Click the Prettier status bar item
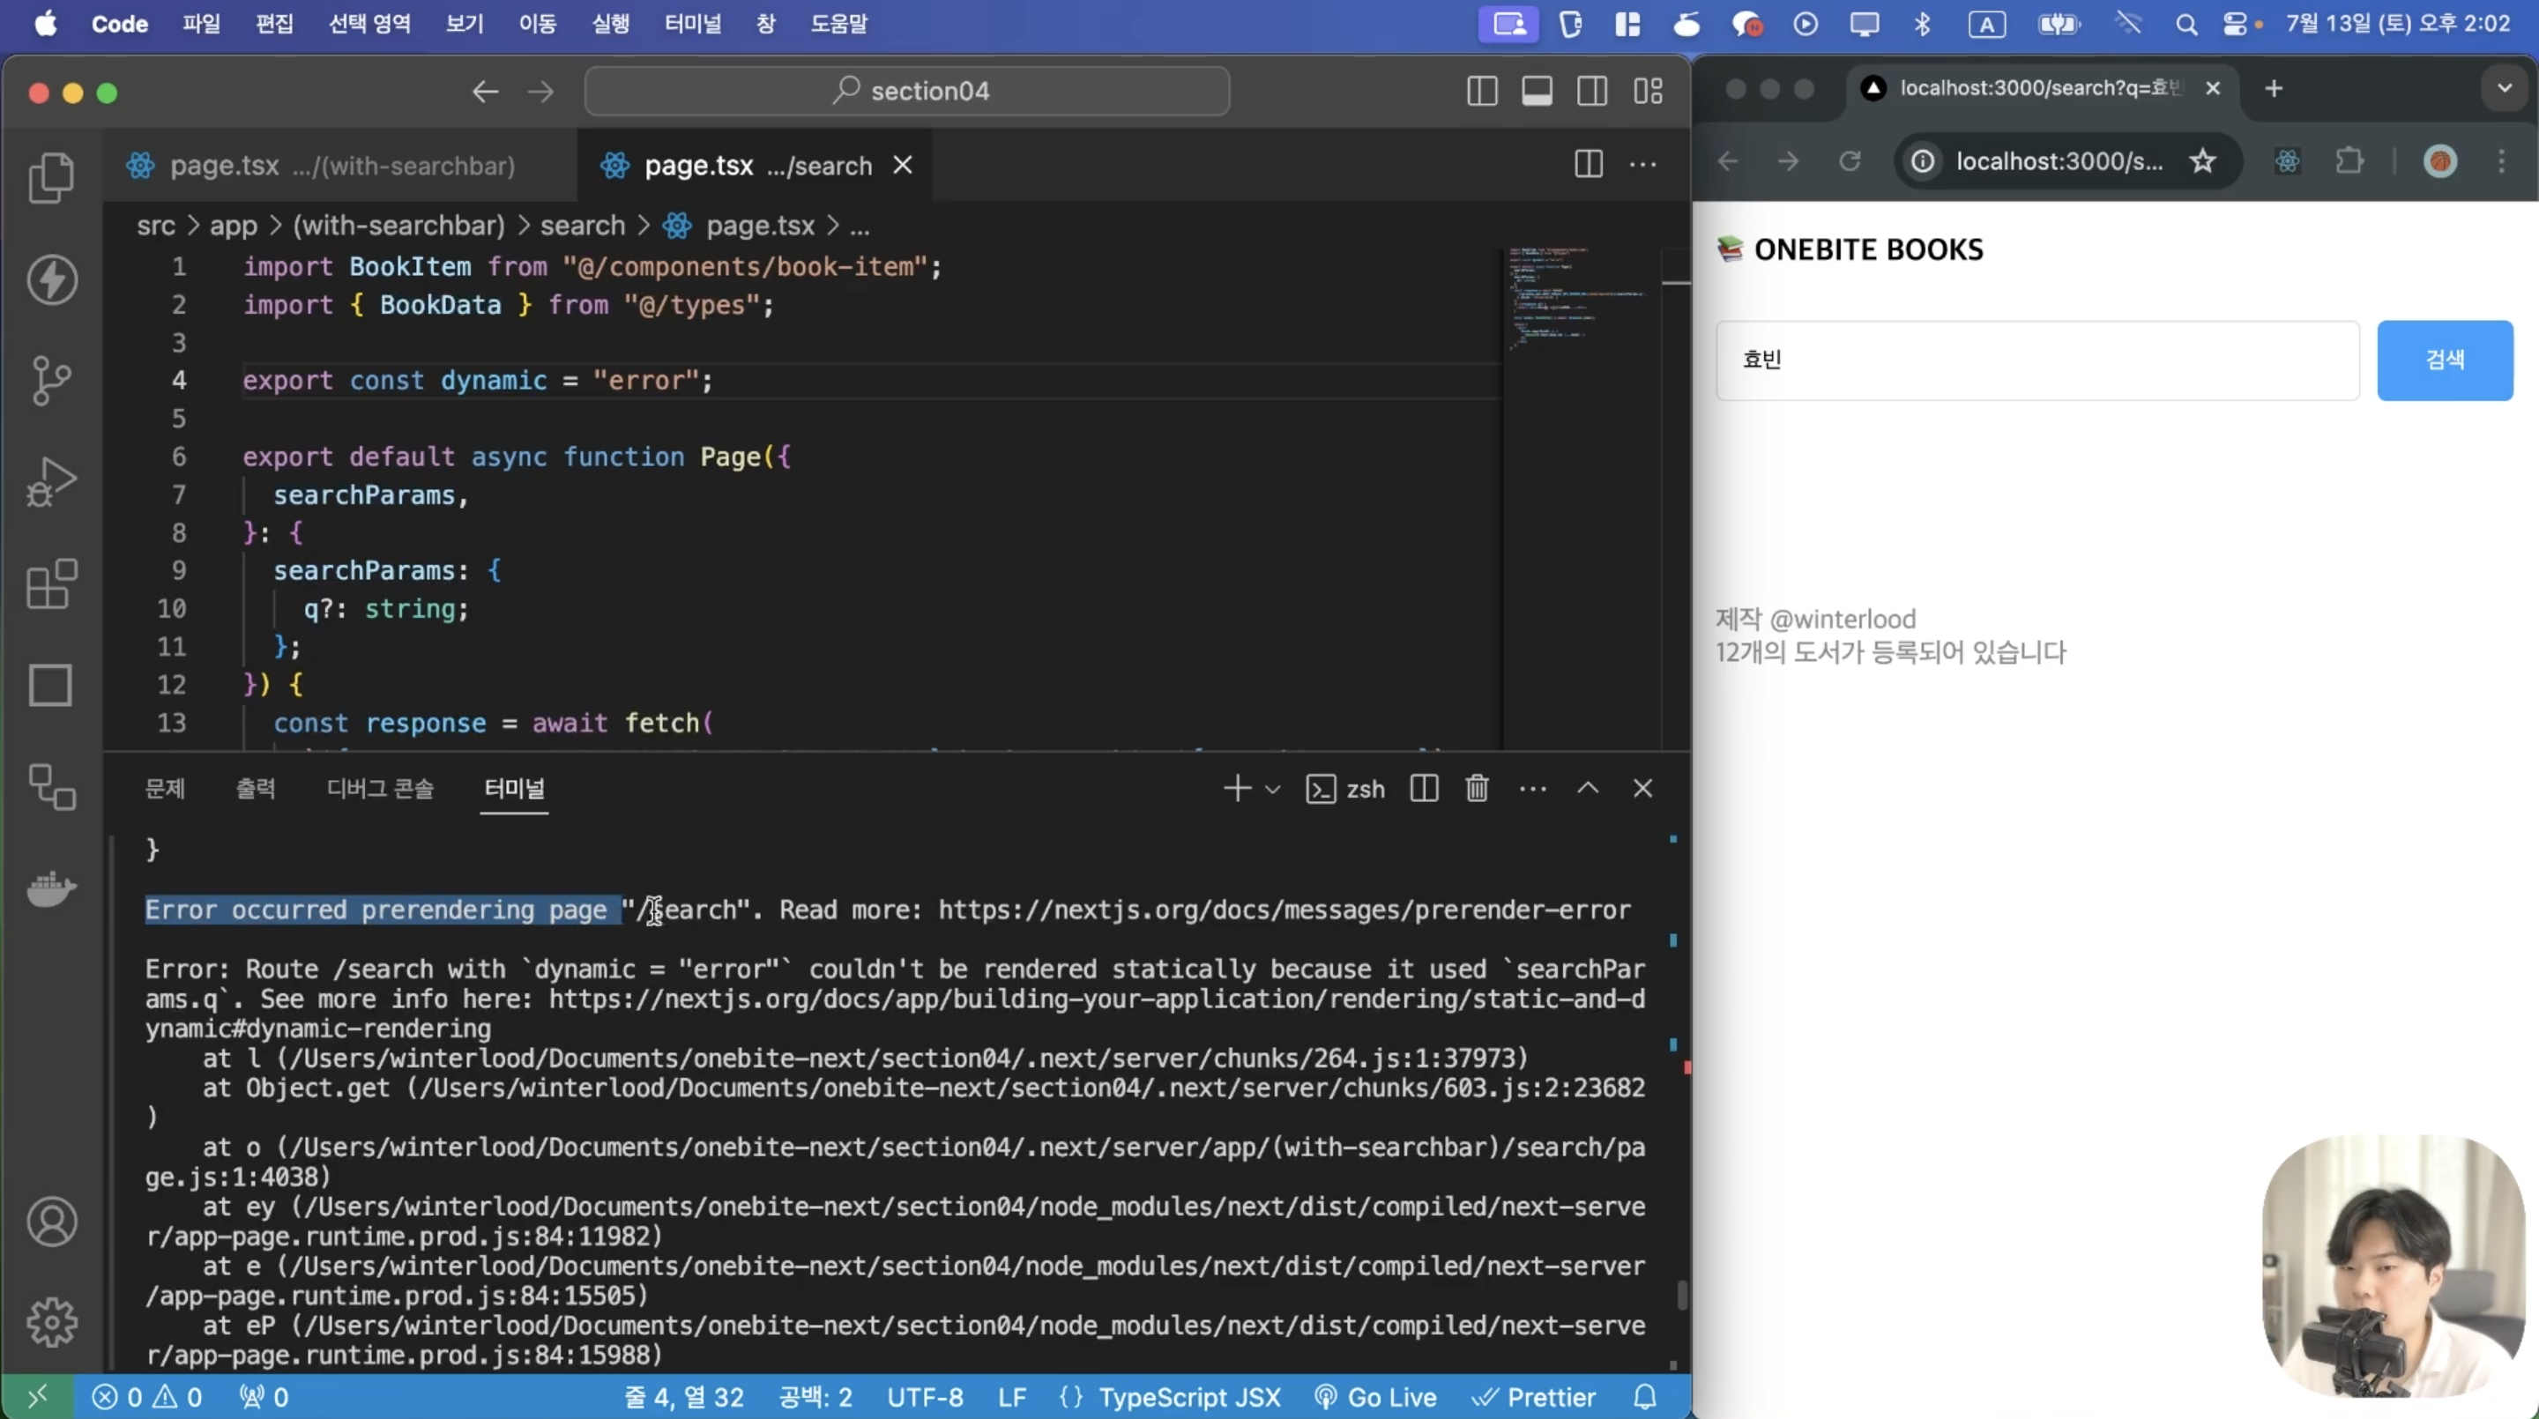Screen dimensions: 2539x1419 1534,1397
